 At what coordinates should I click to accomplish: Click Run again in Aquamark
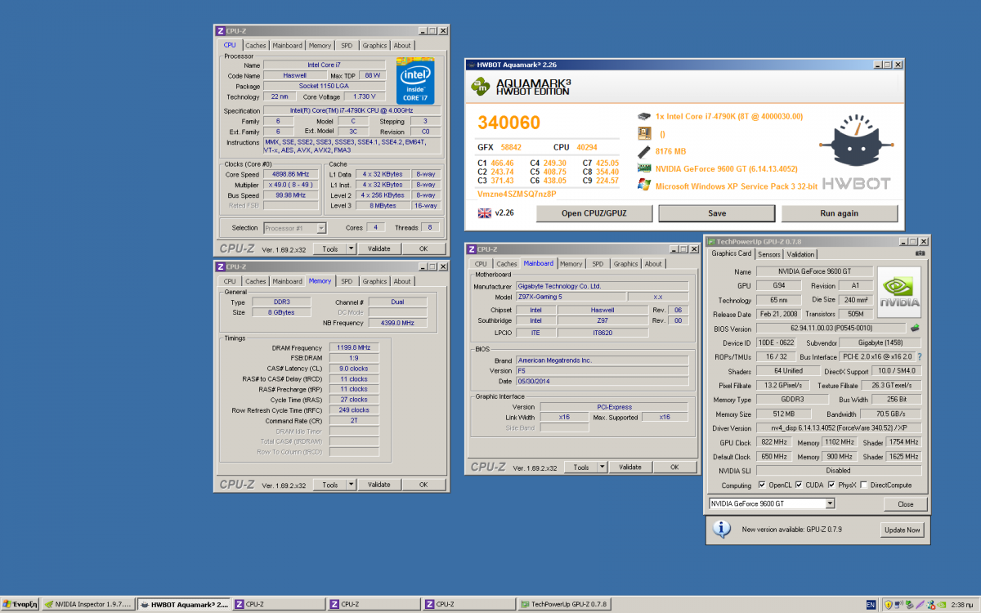pos(840,213)
